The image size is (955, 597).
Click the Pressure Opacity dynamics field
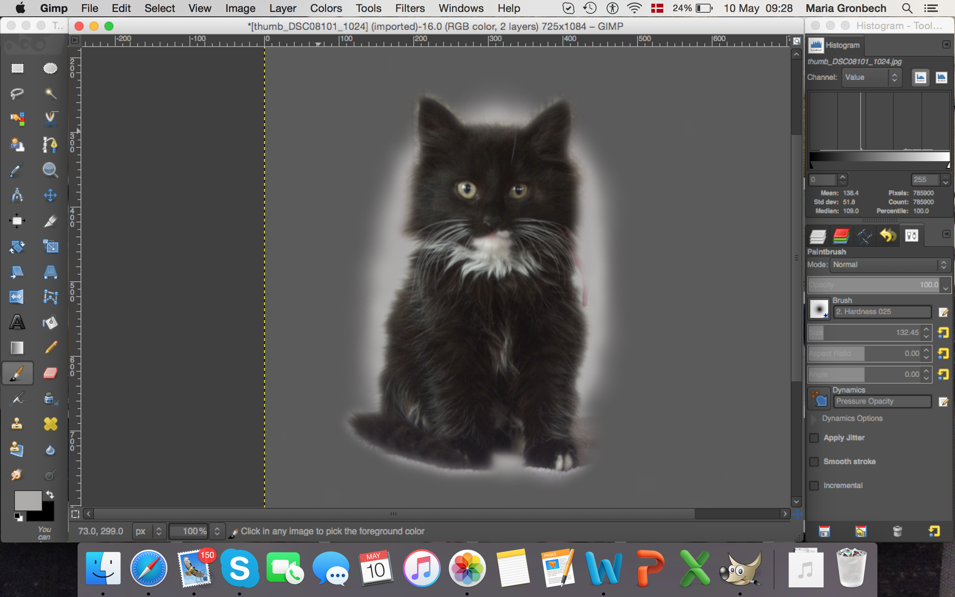click(882, 401)
